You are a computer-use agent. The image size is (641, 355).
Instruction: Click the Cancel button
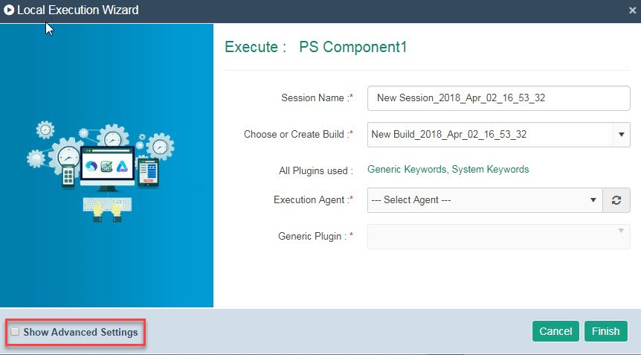555,331
